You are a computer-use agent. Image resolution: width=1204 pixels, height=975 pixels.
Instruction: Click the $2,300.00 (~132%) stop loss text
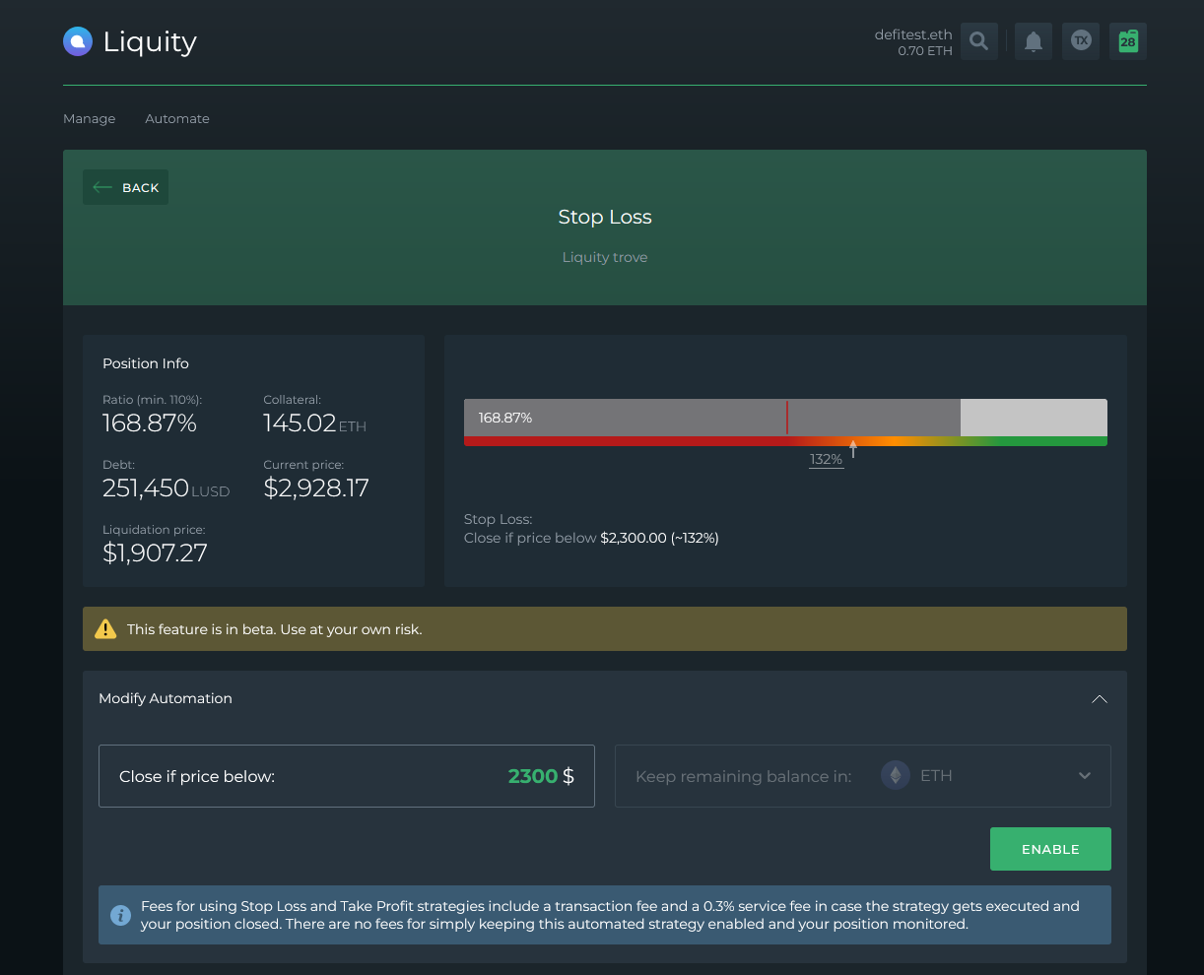(659, 538)
